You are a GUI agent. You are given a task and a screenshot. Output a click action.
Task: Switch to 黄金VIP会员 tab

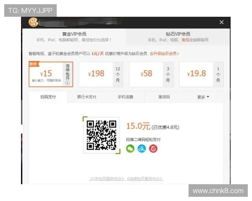[74, 37]
